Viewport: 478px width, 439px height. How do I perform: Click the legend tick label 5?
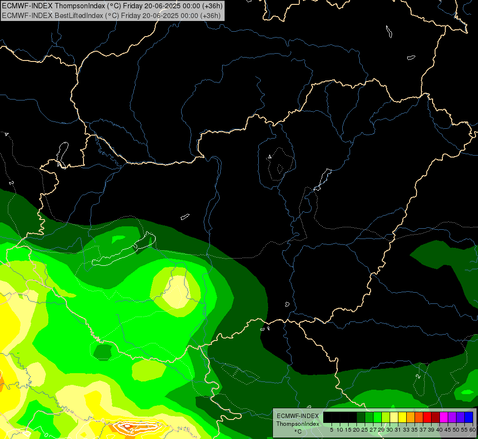pos(332,430)
